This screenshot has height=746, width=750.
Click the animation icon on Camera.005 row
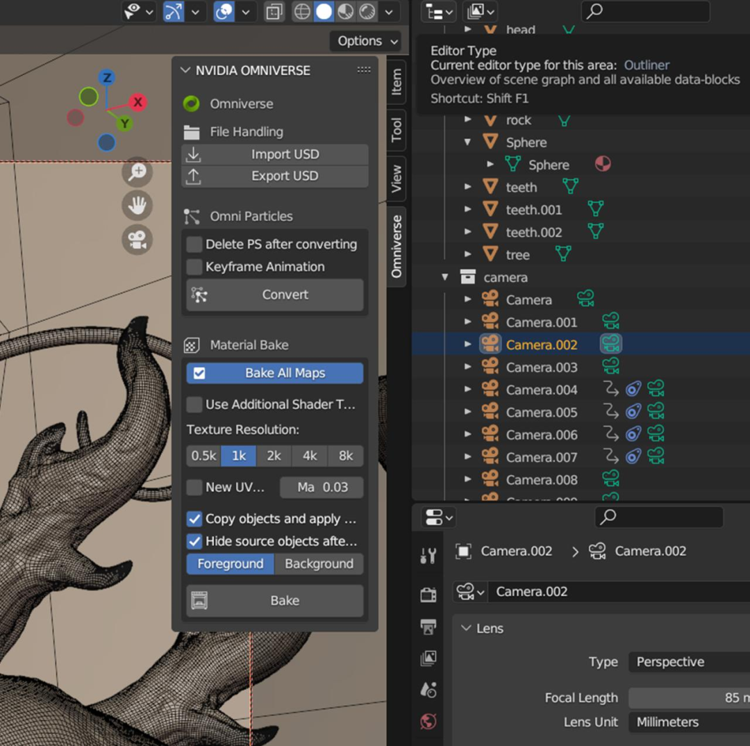[611, 411]
